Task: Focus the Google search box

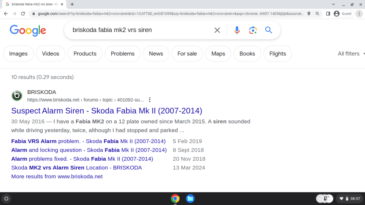Action: click(140, 30)
